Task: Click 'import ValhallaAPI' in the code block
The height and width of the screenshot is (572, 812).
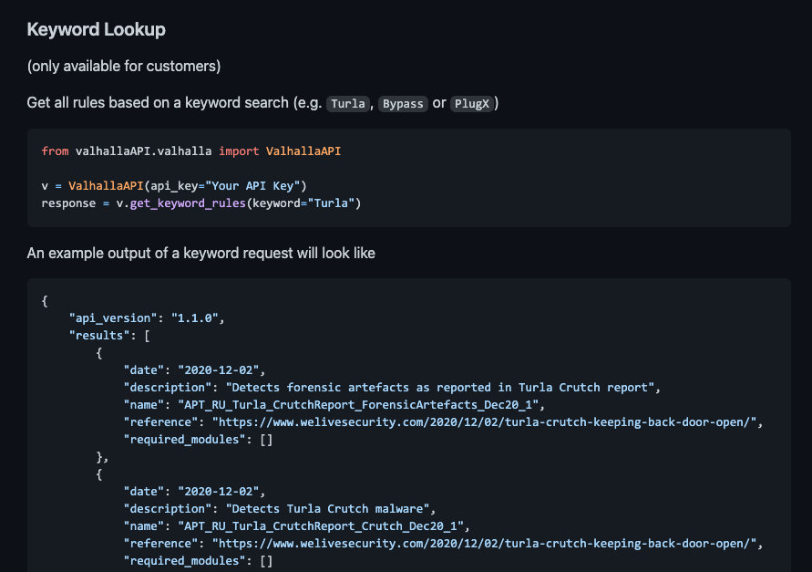Action: click(280, 151)
